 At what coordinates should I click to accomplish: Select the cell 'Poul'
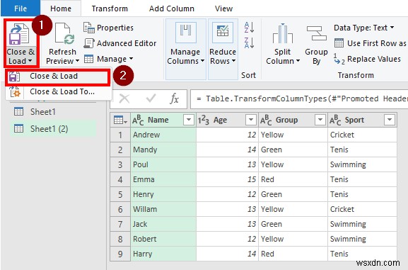(163, 164)
